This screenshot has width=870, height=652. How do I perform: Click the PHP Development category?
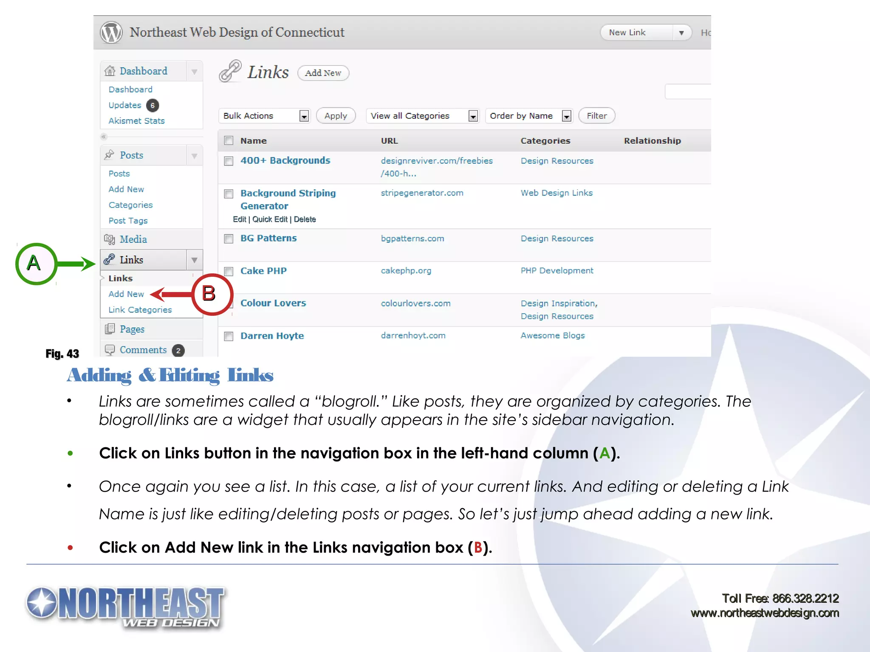(557, 271)
